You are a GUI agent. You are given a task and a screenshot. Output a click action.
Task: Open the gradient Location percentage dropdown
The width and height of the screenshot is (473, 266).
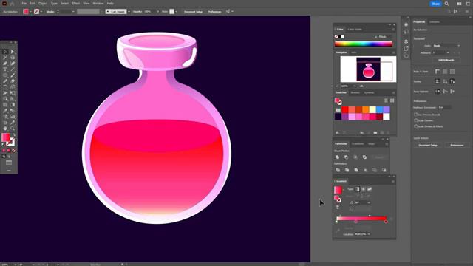coord(369,234)
